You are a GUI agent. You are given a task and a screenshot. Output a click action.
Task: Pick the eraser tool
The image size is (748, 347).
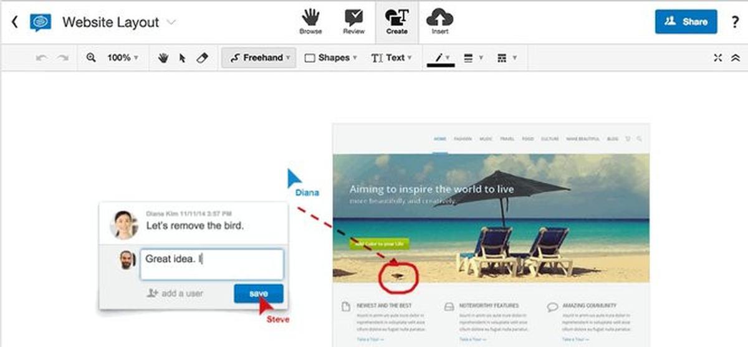click(201, 57)
